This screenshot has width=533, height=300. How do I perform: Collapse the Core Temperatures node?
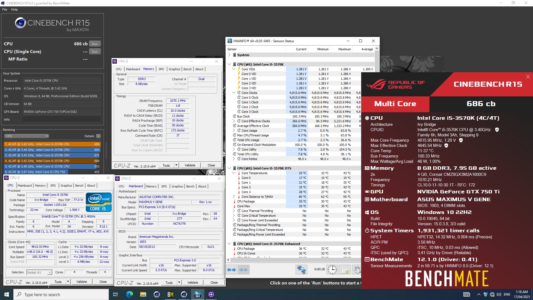(234, 173)
